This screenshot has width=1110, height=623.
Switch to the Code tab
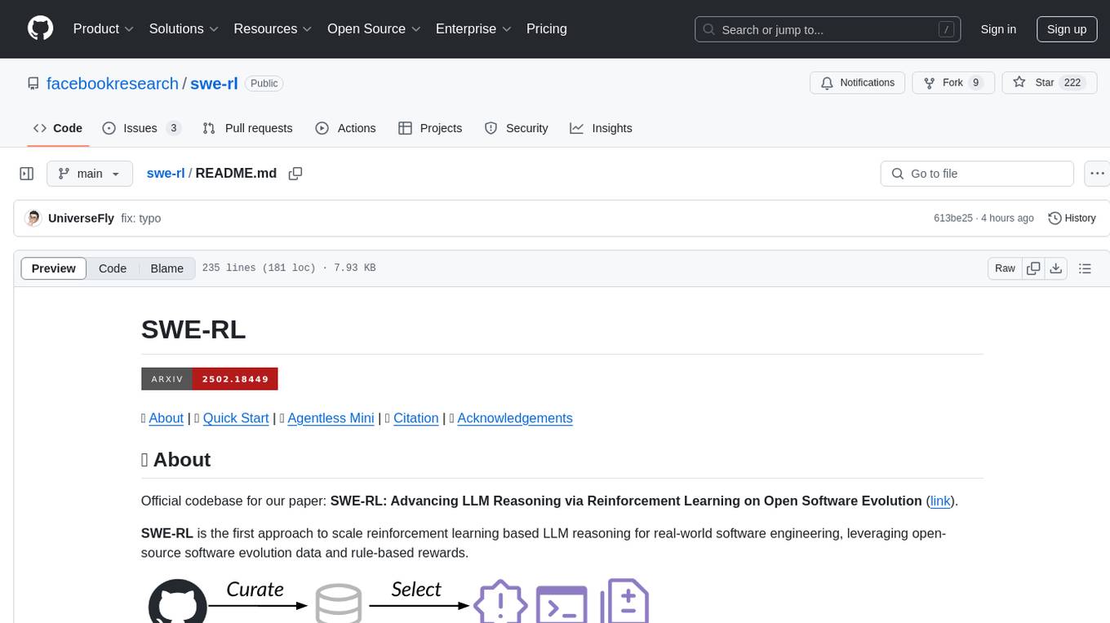pyautogui.click(x=58, y=128)
